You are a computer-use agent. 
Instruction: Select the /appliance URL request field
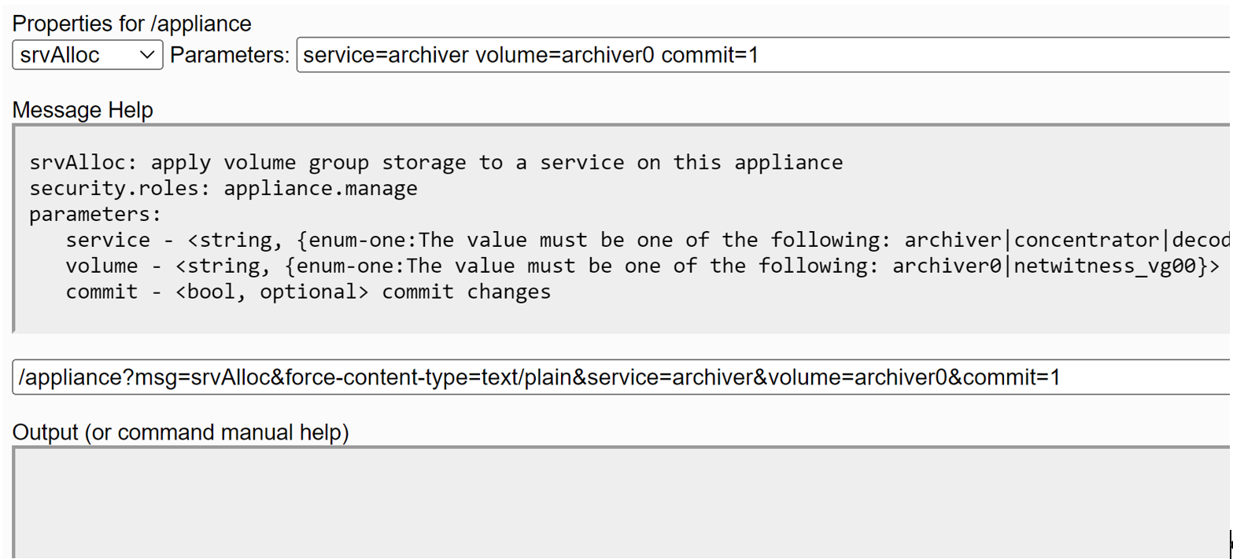click(1141, 377)
